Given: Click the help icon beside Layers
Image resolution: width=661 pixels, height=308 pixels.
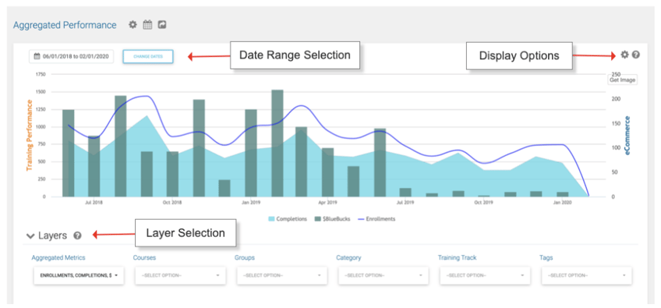Looking at the screenshot, I should click(x=77, y=235).
